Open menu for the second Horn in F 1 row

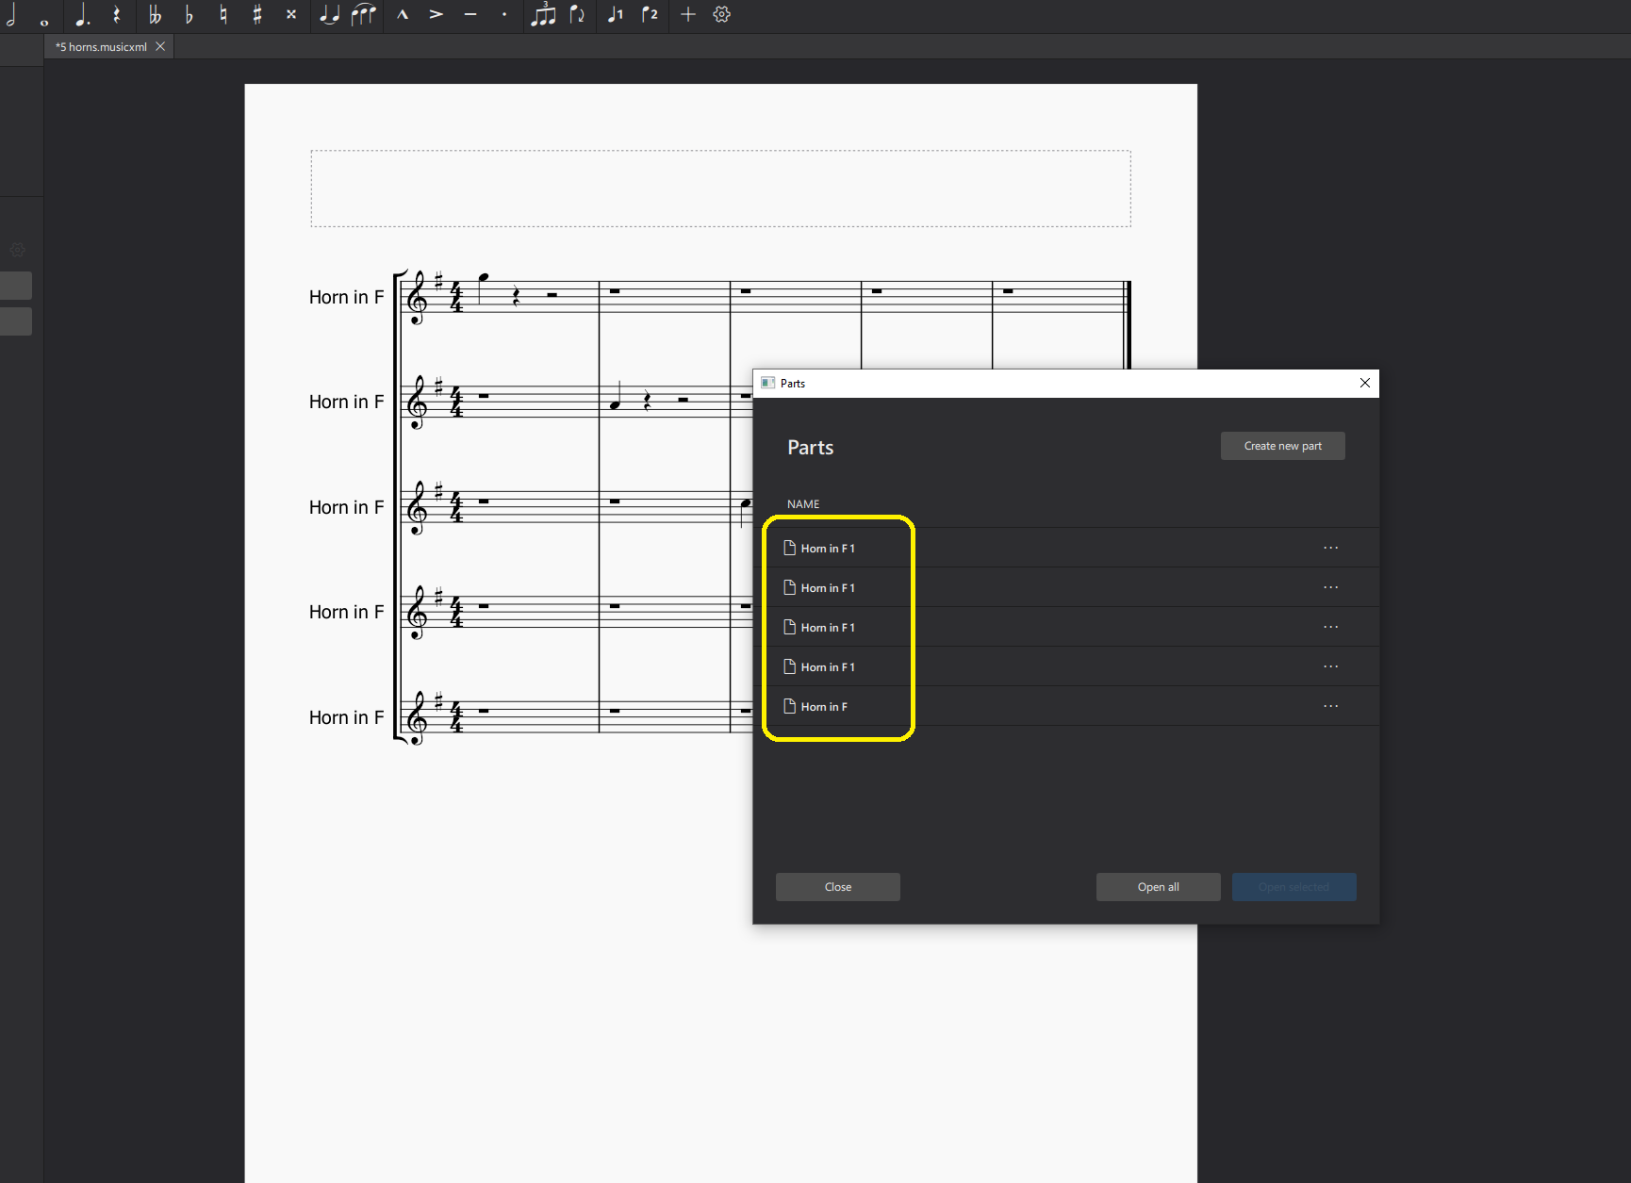click(x=1331, y=587)
